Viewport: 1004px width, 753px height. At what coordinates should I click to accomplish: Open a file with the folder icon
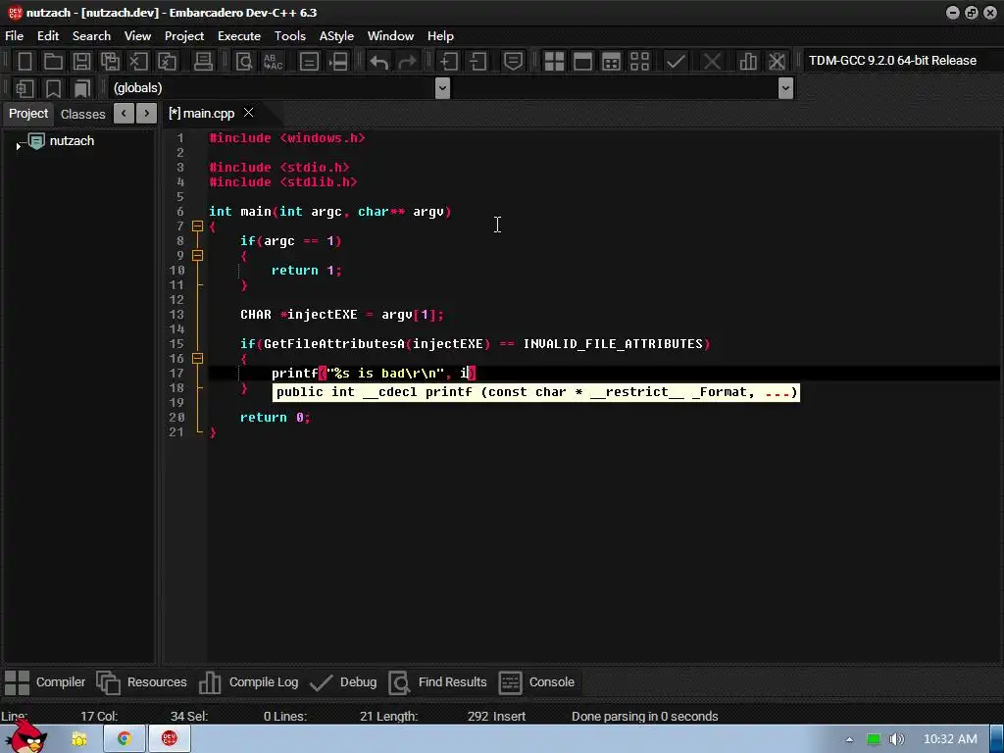click(53, 62)
